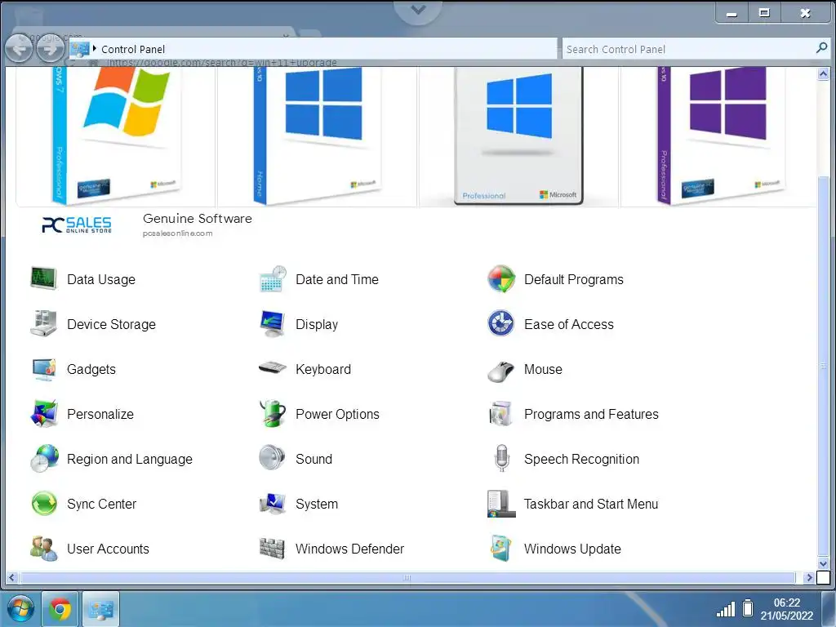Go back with the Back arrow
836x627 pixels.
click(x=20, y=49)
